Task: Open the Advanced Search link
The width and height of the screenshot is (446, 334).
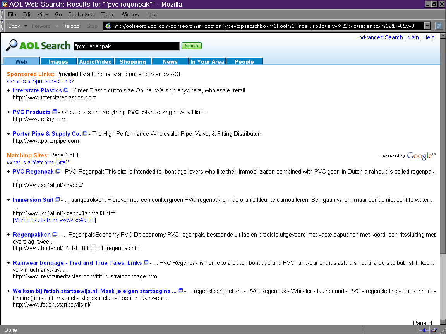Action: (380, 37)
